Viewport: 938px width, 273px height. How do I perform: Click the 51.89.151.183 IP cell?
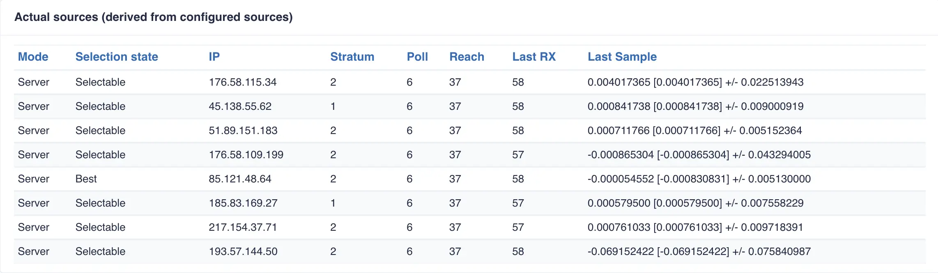(x=243, y=130)
